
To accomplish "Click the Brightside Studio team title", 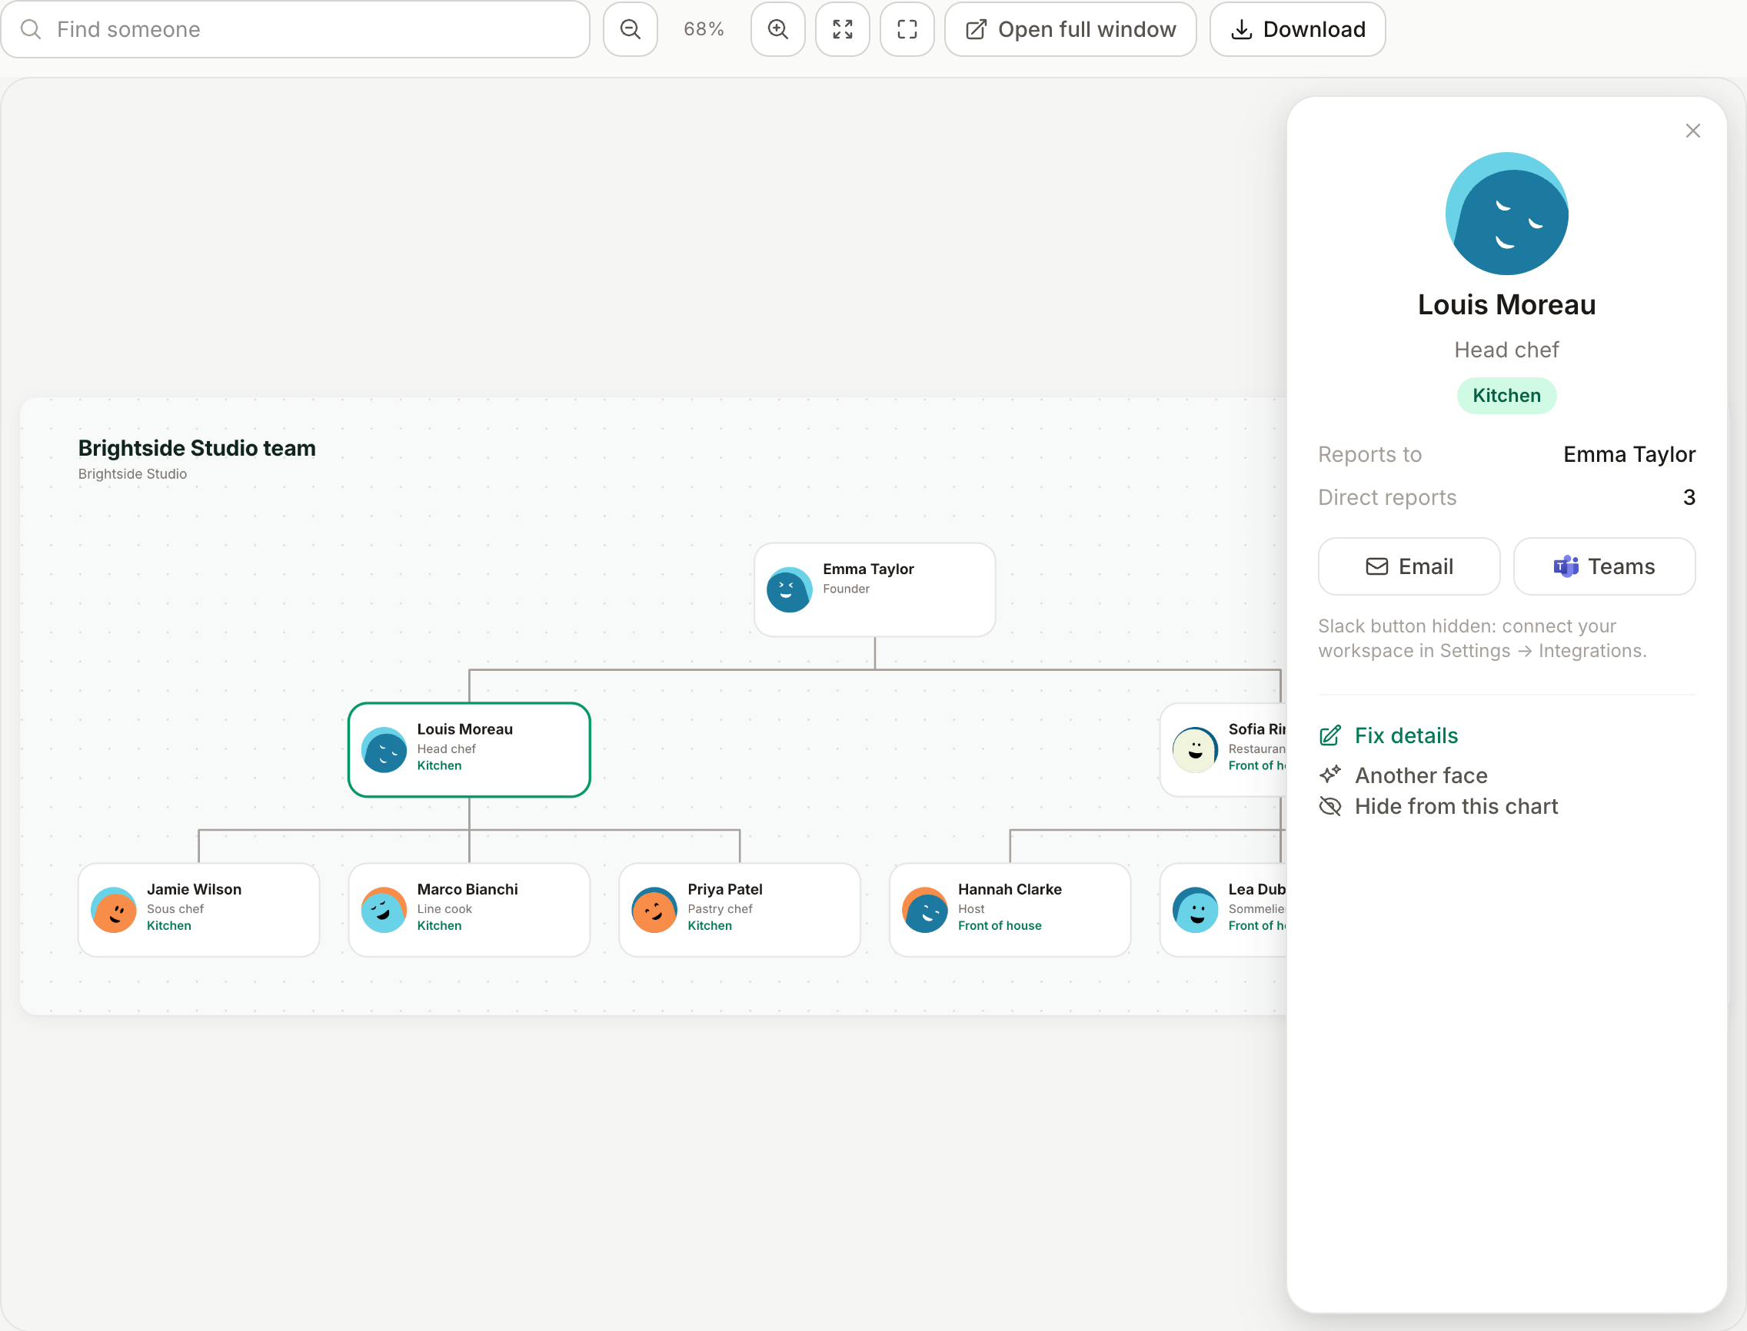I will (x=197, y=447).
